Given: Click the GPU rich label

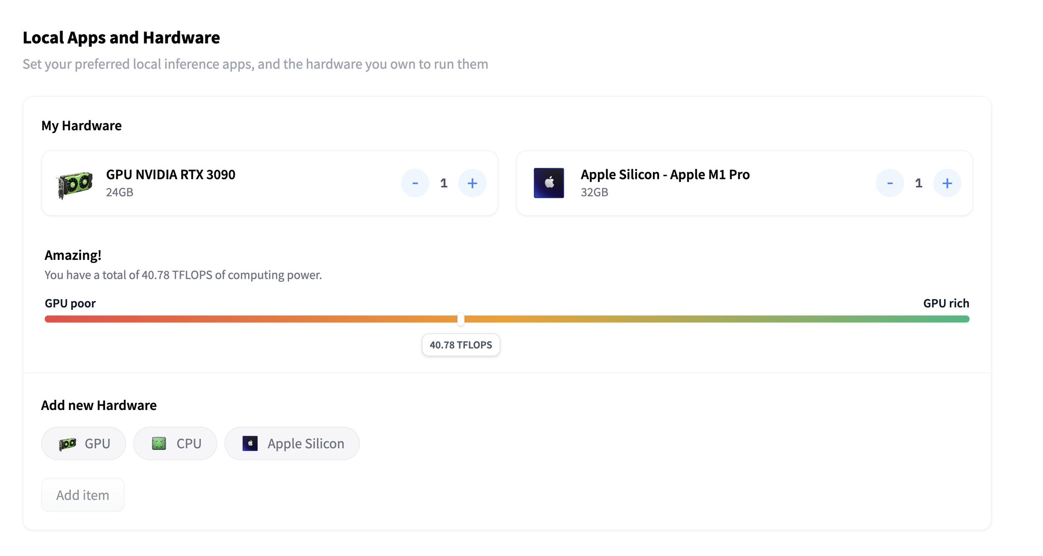Looking at the screenshot, I should (x=946, y=303).
